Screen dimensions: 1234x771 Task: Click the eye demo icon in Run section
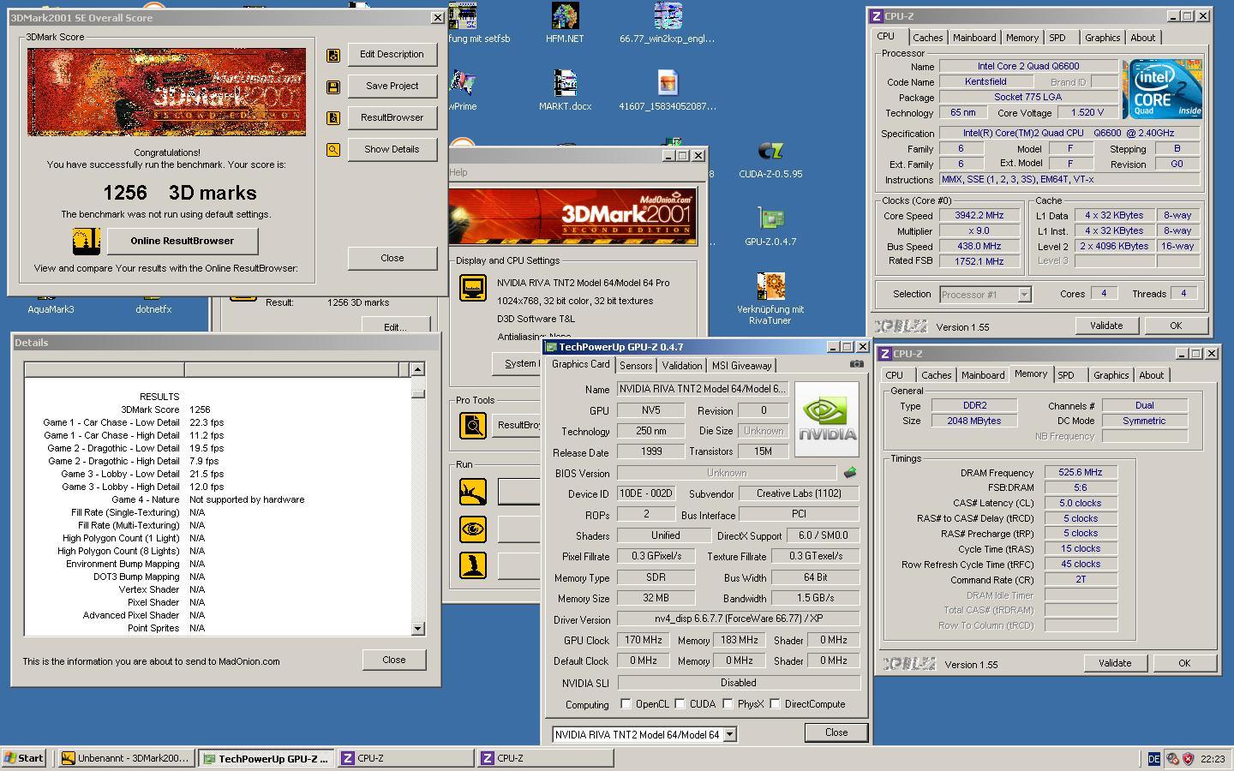pos(472,529)
